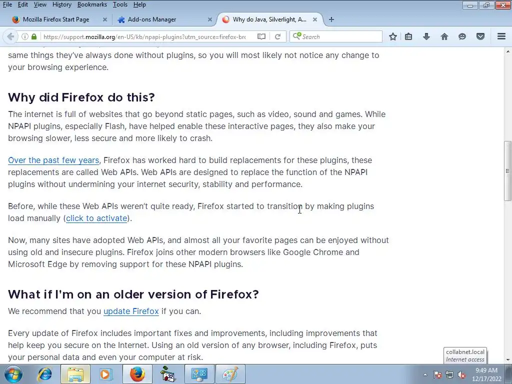Viewport: 512px width, 384px height.
Task: Show hidden system tray icons
Action: click(425, 374)
